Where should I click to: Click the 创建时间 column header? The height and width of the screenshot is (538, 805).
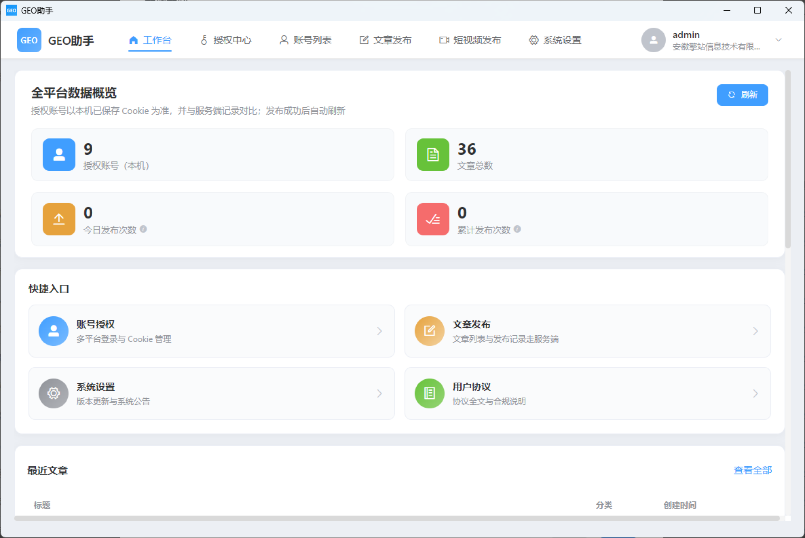680,505
